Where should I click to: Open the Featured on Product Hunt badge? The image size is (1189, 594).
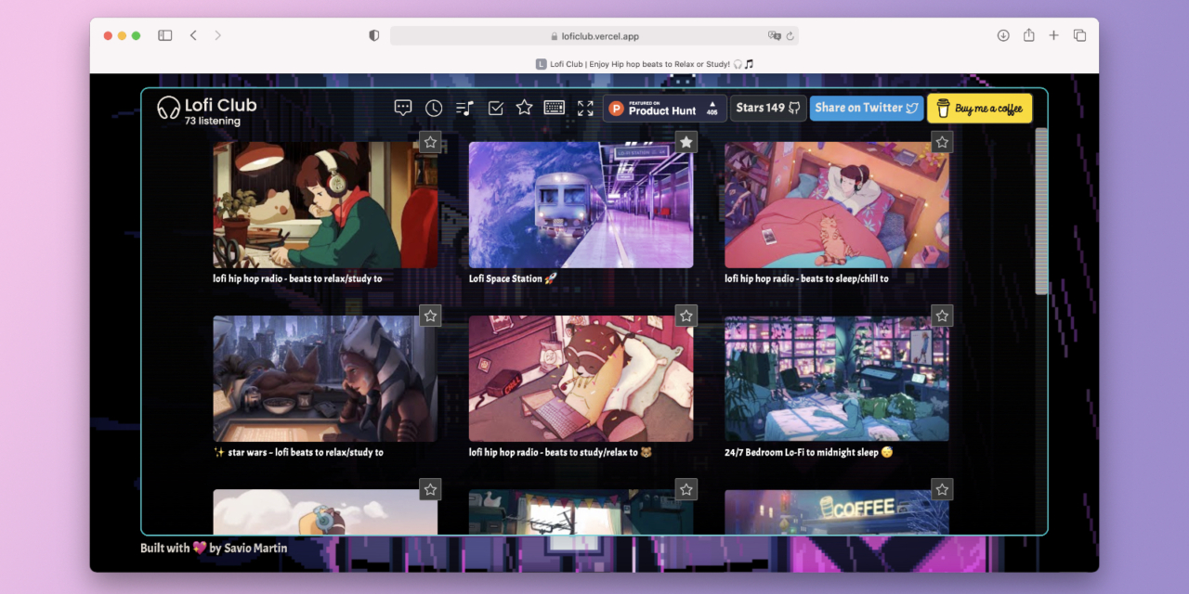pos(665,109)
